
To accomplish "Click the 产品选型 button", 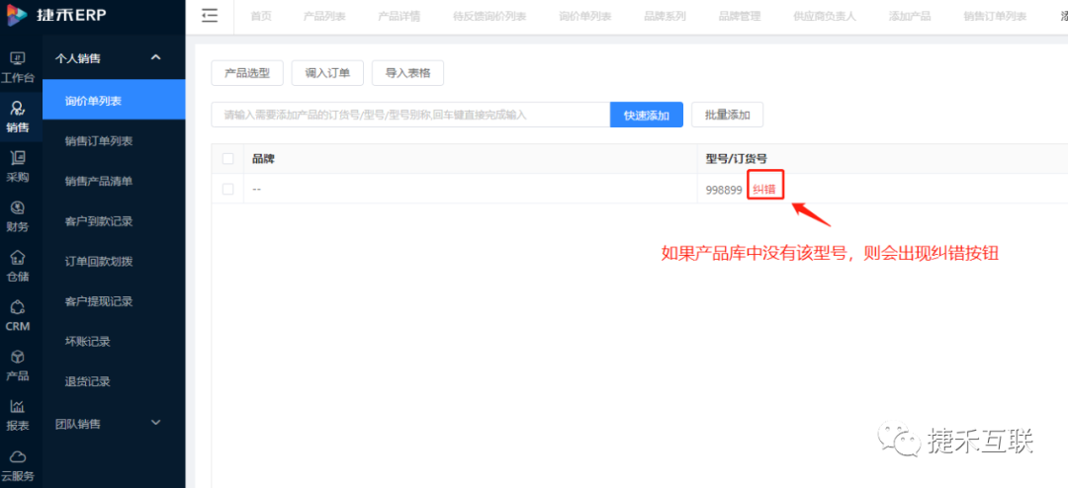I will [247, 73].
